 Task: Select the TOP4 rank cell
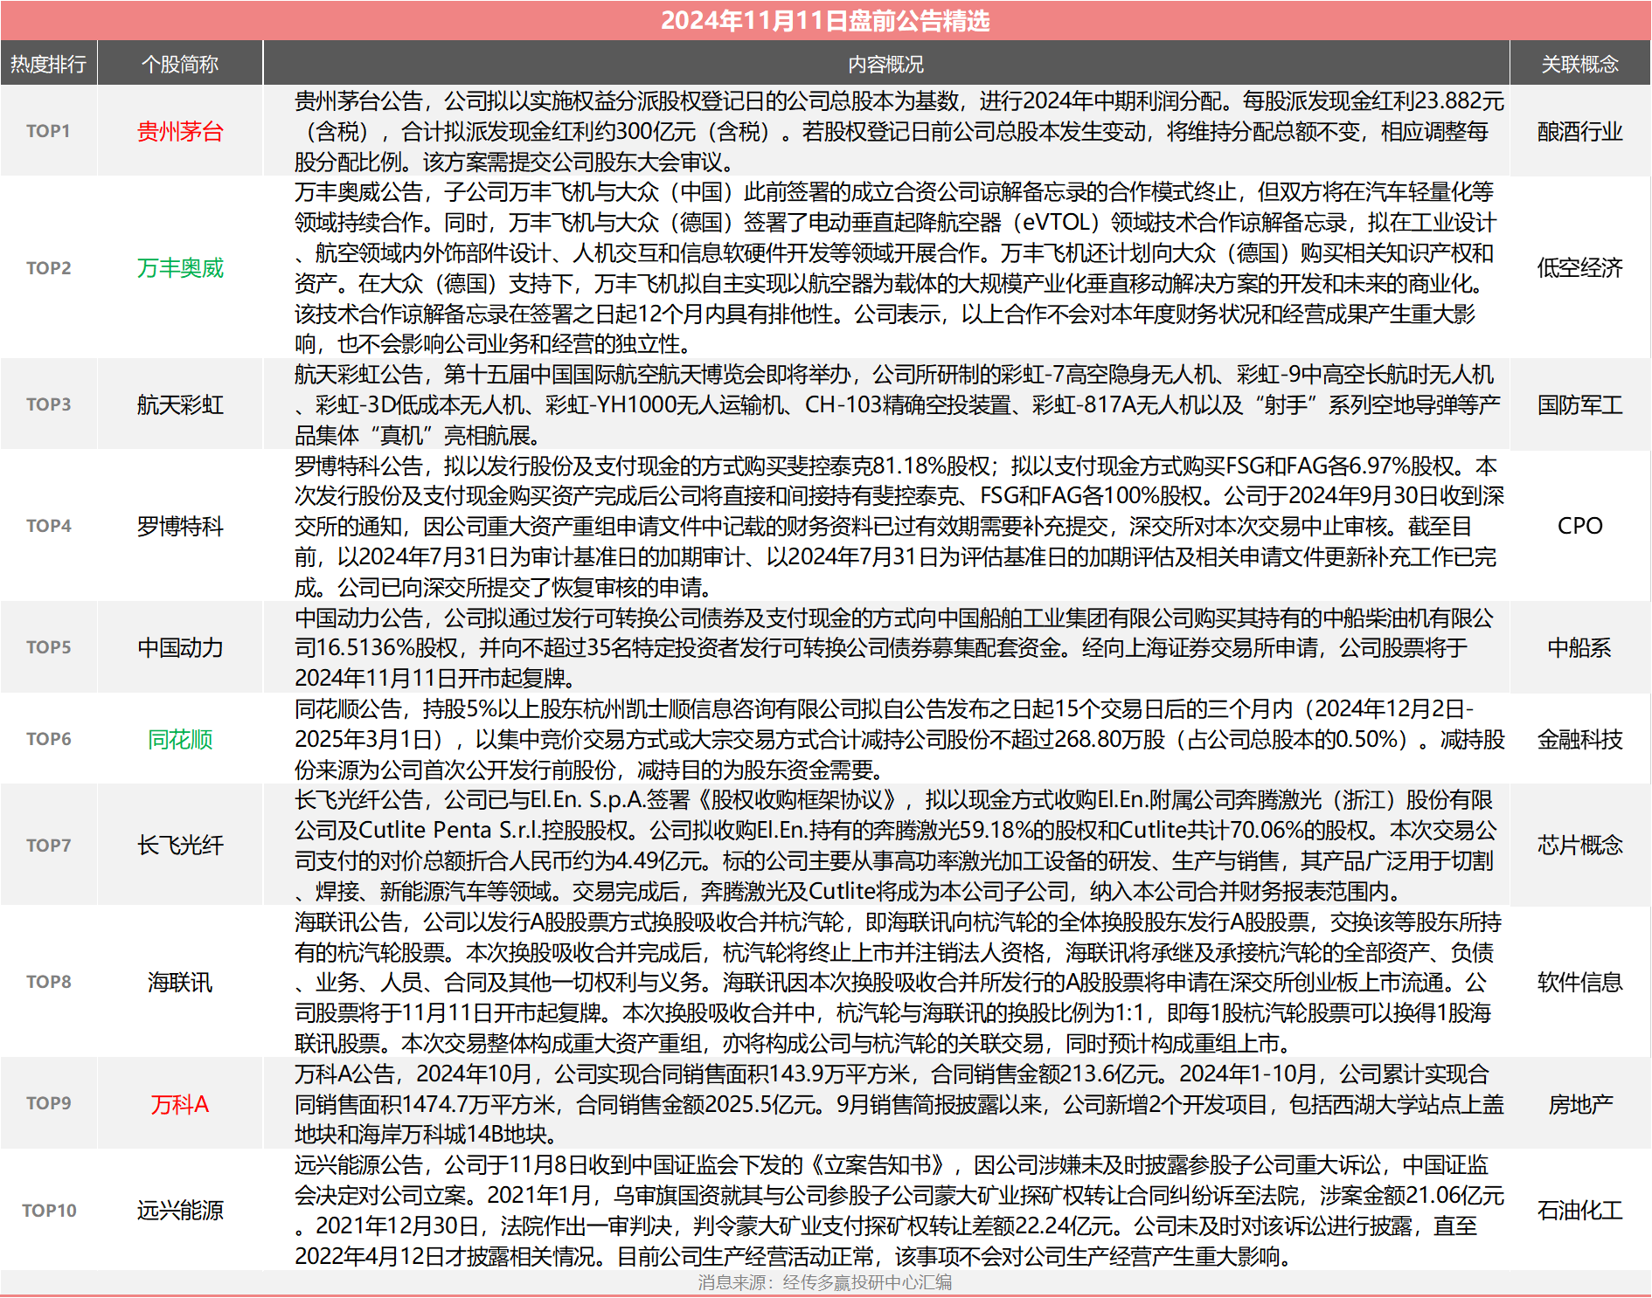tap(48, 526)
